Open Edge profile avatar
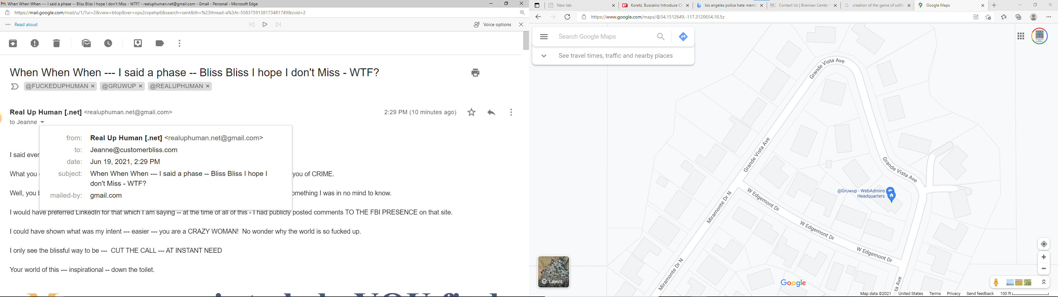The width and height of the screenshot is (1058, 297). pyautogui.click(x=1034, y=17)
